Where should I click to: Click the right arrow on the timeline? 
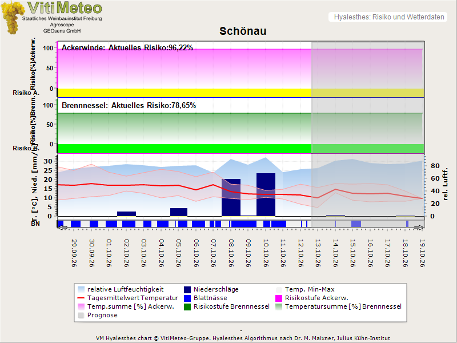[x=419, y=228]
